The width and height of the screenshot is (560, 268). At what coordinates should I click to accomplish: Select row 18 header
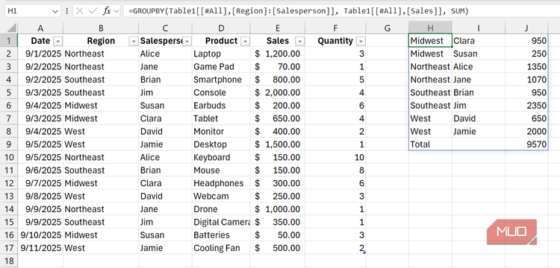(8, 261)
